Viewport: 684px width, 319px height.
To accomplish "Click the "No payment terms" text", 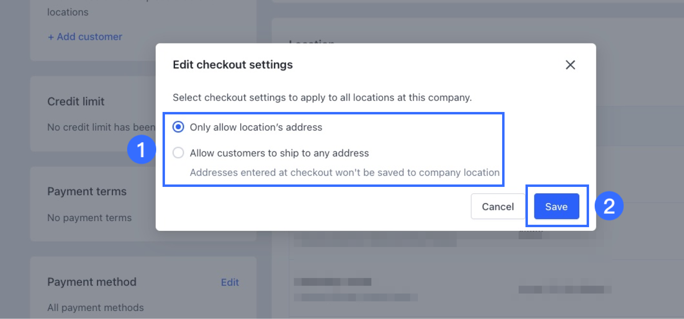I will pos(89,218).
